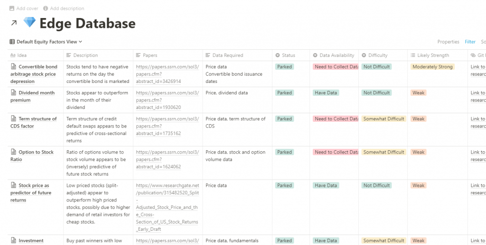Click the Data Required column header

pos(228,55)
